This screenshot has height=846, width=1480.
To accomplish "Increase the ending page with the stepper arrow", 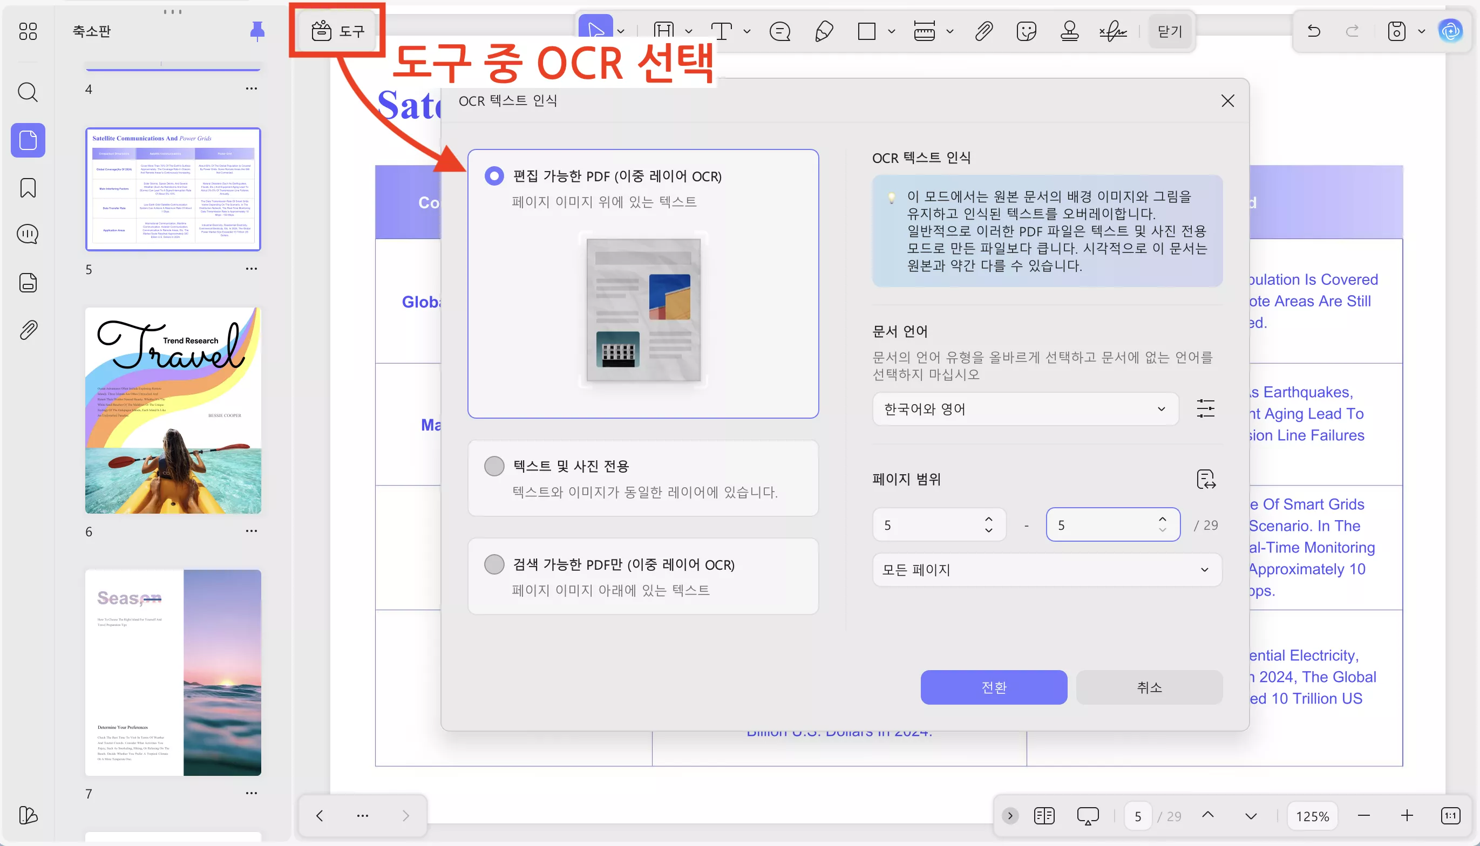I will pyautogui.click(x=1162, y=519).
